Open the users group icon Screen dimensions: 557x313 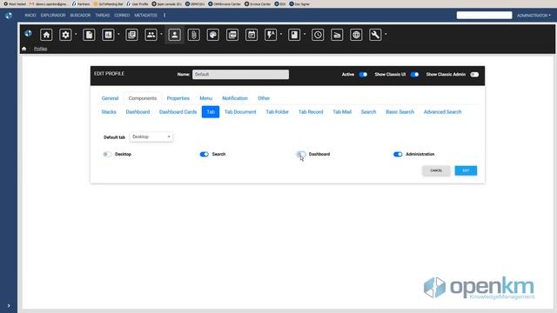tap(151, 35)
